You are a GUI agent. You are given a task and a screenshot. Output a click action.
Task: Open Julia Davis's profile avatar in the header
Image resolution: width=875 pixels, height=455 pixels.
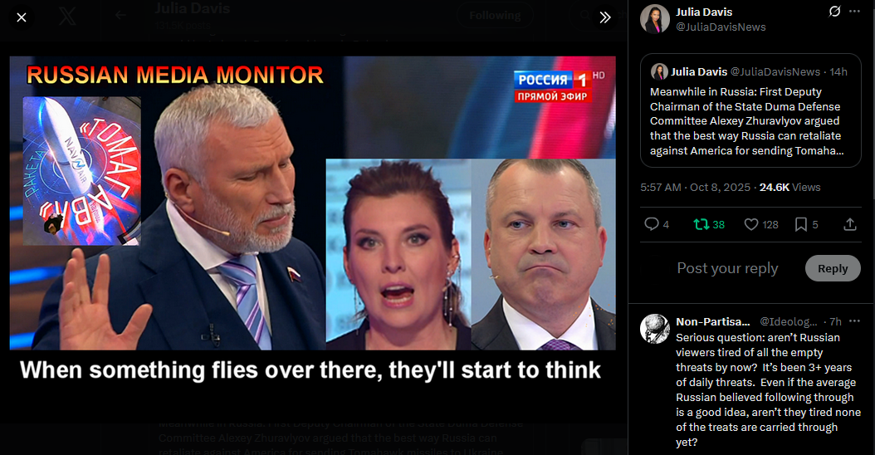coord(654,19)
